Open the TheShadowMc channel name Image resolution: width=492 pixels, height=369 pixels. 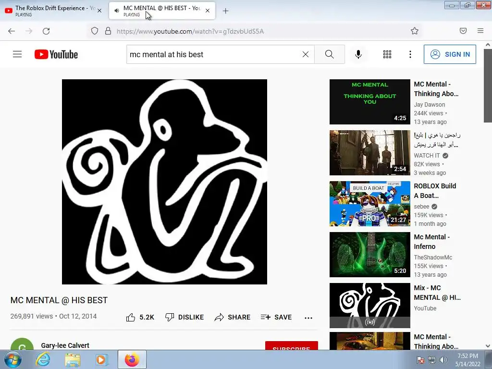(433, 258)
